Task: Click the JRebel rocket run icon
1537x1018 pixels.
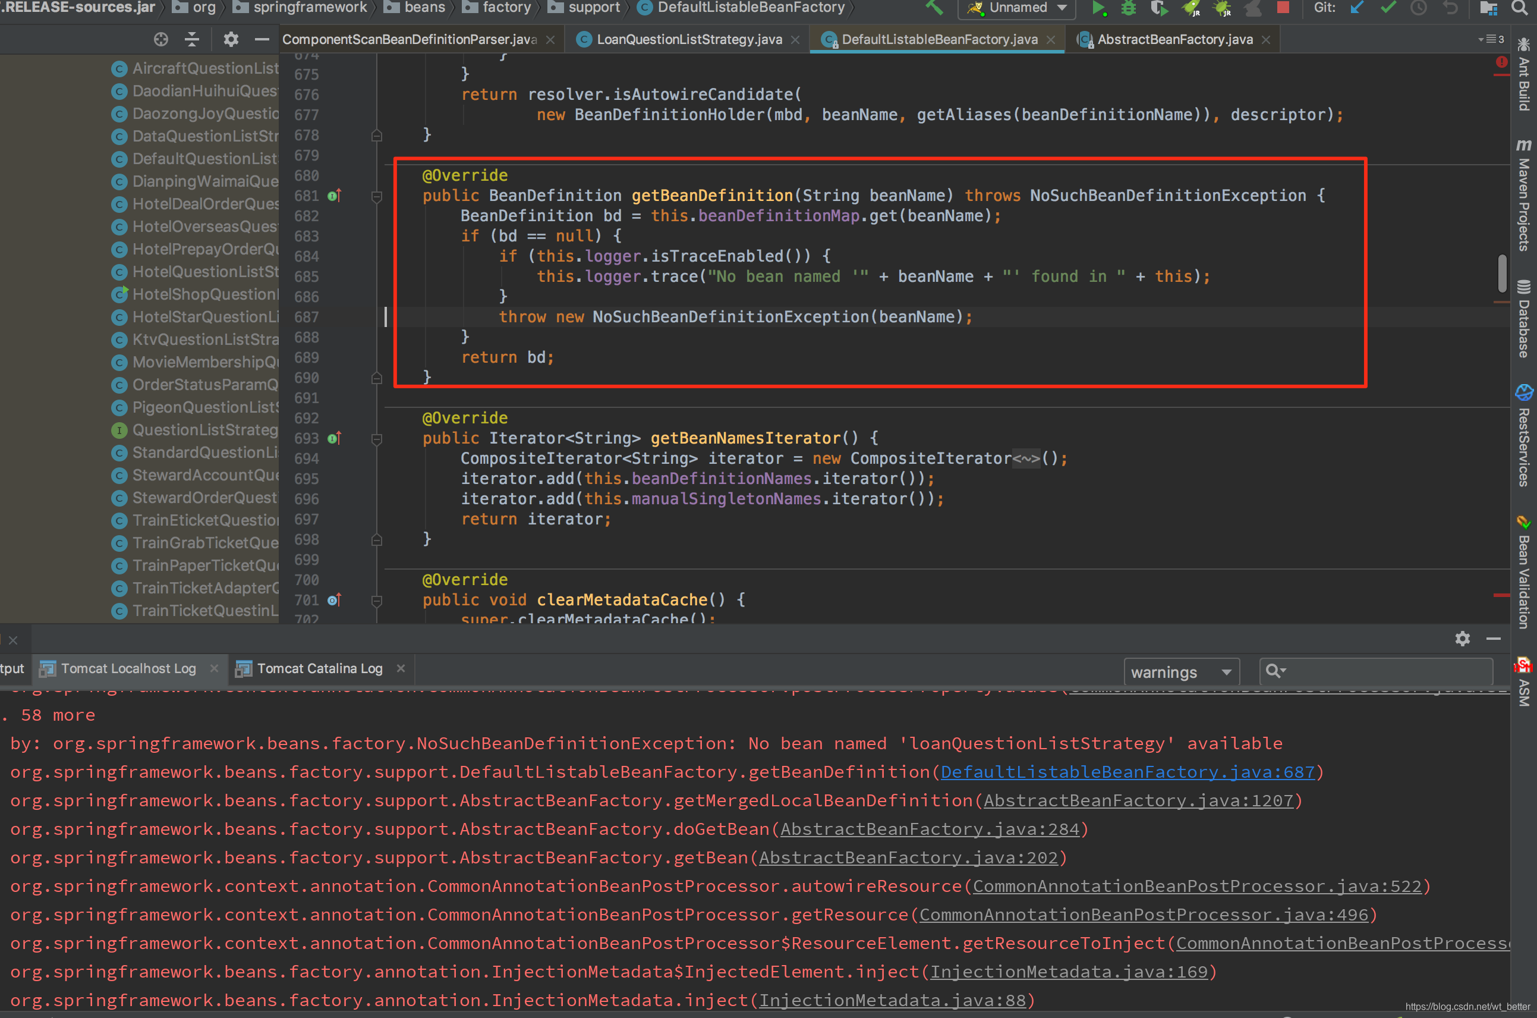Action: coord(1191,8)
